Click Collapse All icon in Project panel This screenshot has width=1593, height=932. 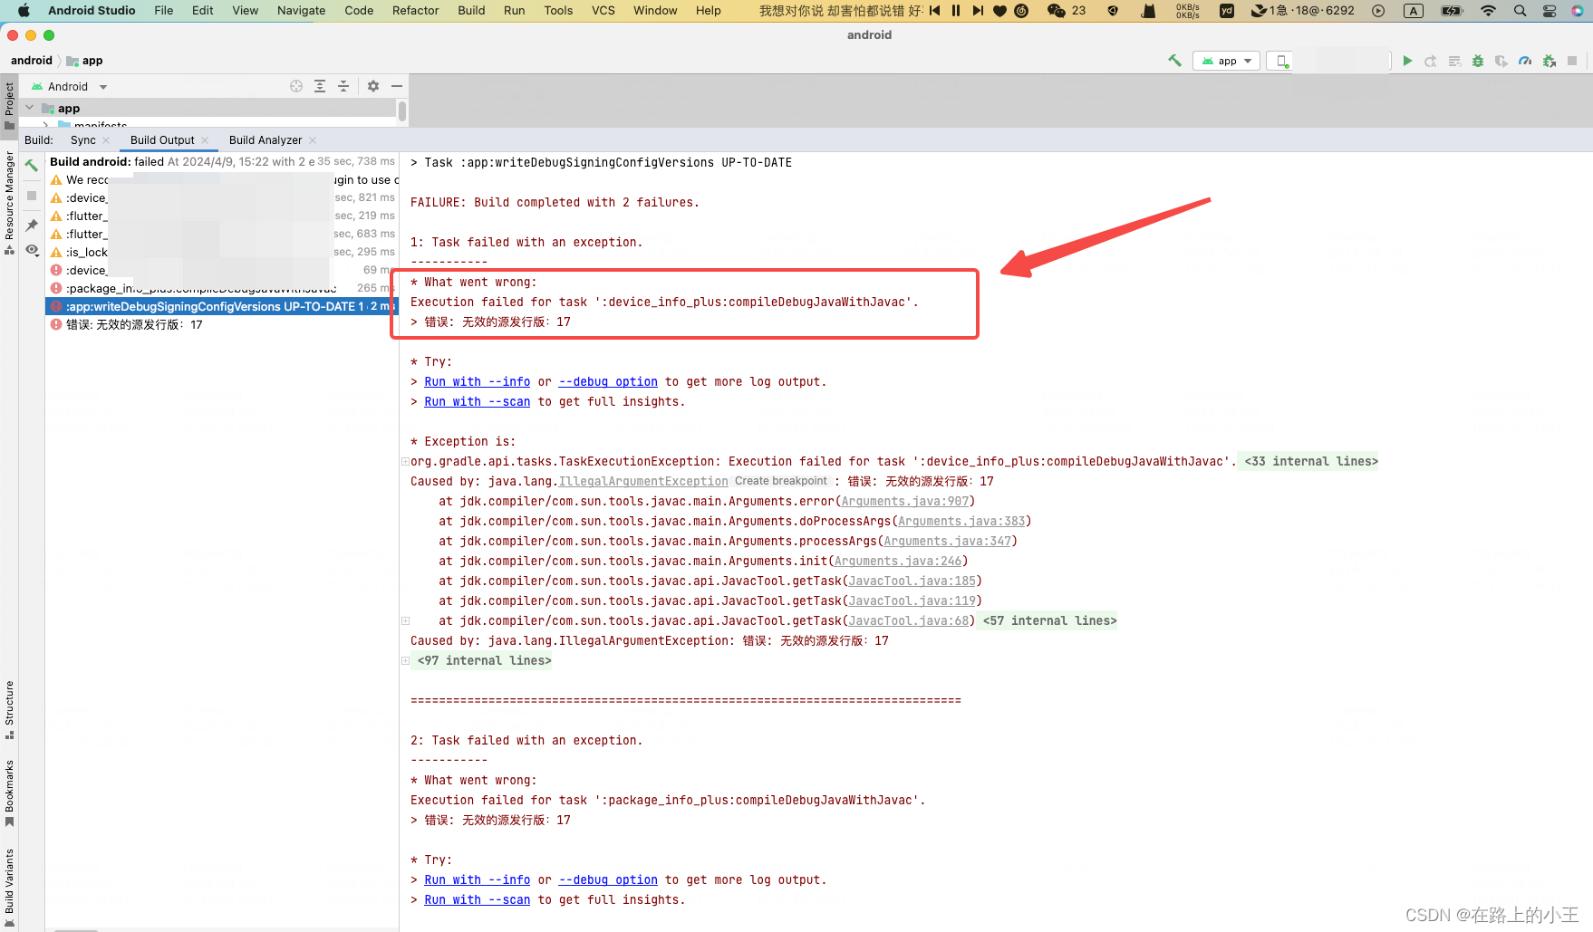[343, 86]
